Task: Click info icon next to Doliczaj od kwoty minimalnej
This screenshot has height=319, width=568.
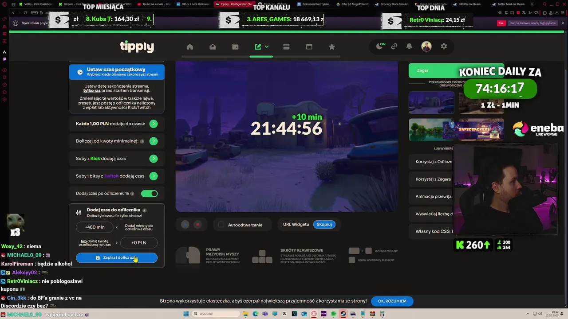Action: 142,141
